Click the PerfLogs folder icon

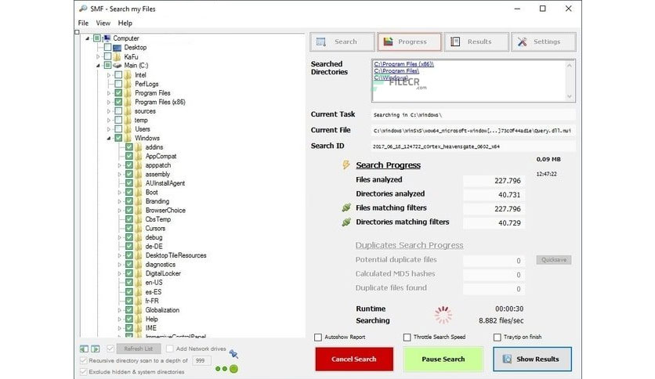click(x=128, y=84)
